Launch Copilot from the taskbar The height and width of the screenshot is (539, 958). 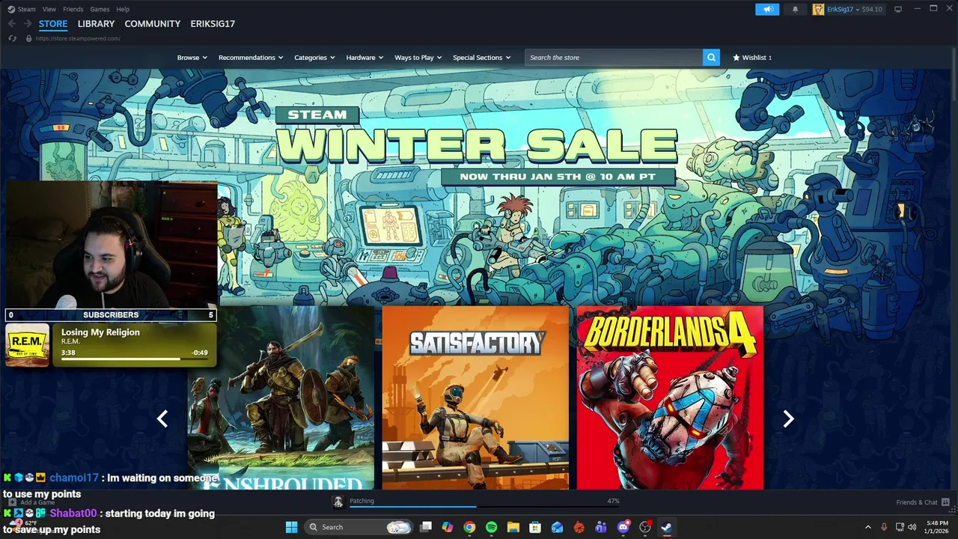tap(448, 527)
